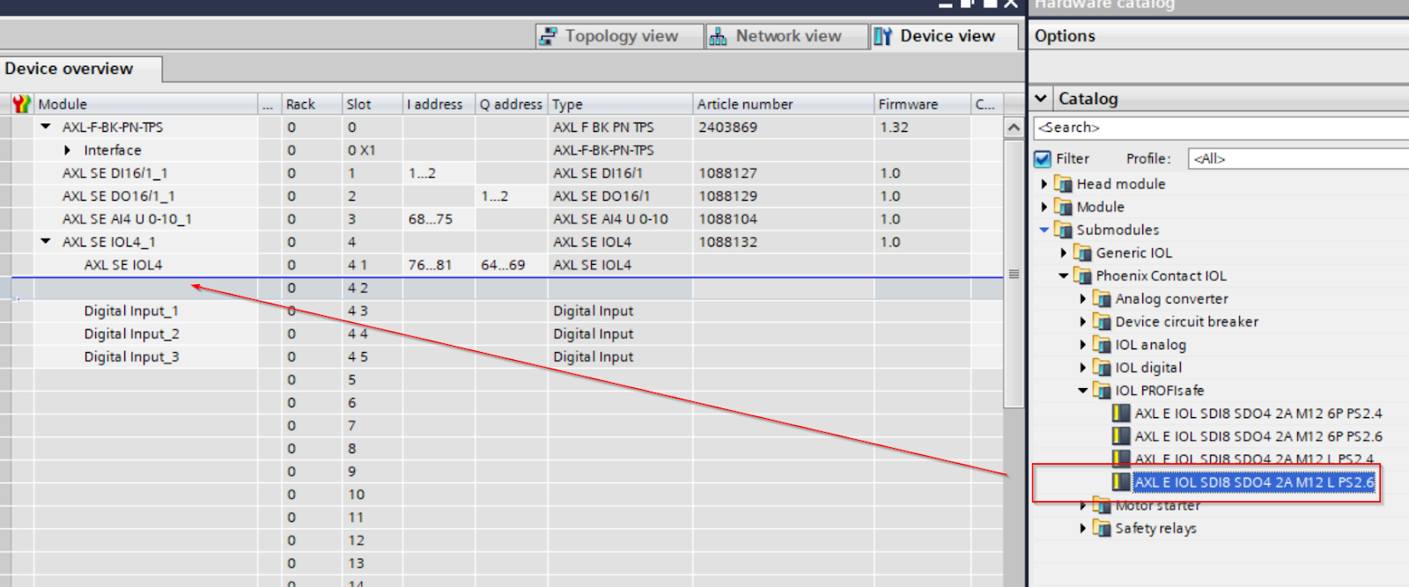Click the Generic IOL folder icon
This screenshot has height=587, width=1409.
tap(1082, 253)
